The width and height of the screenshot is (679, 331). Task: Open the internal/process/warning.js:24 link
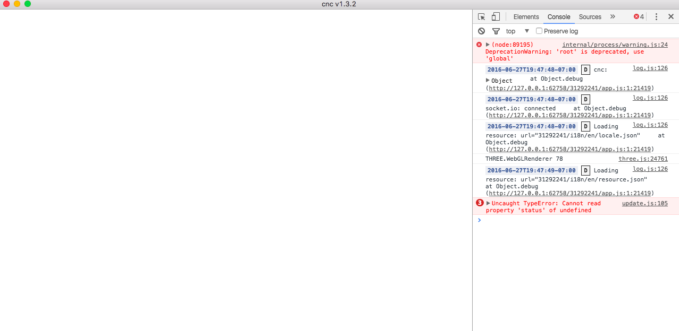[615, 45]
